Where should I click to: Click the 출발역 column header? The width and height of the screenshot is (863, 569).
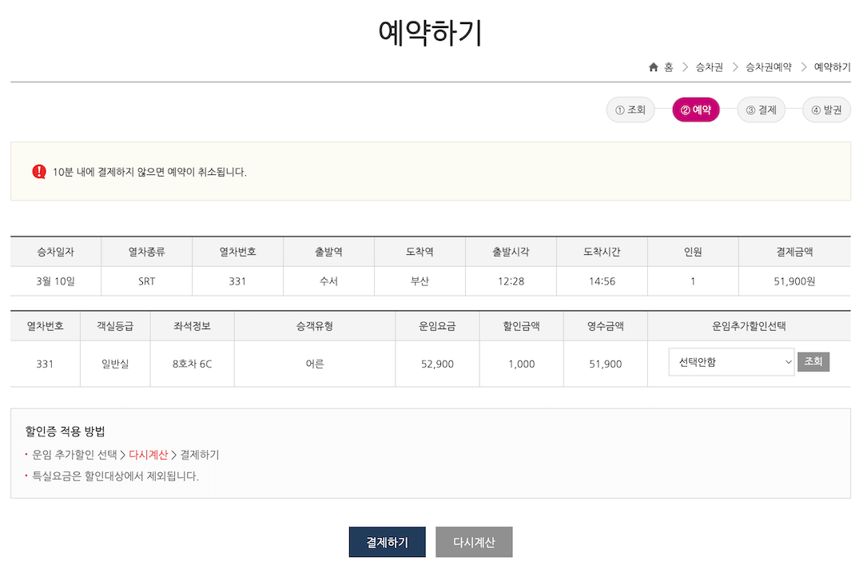[328, 252]
